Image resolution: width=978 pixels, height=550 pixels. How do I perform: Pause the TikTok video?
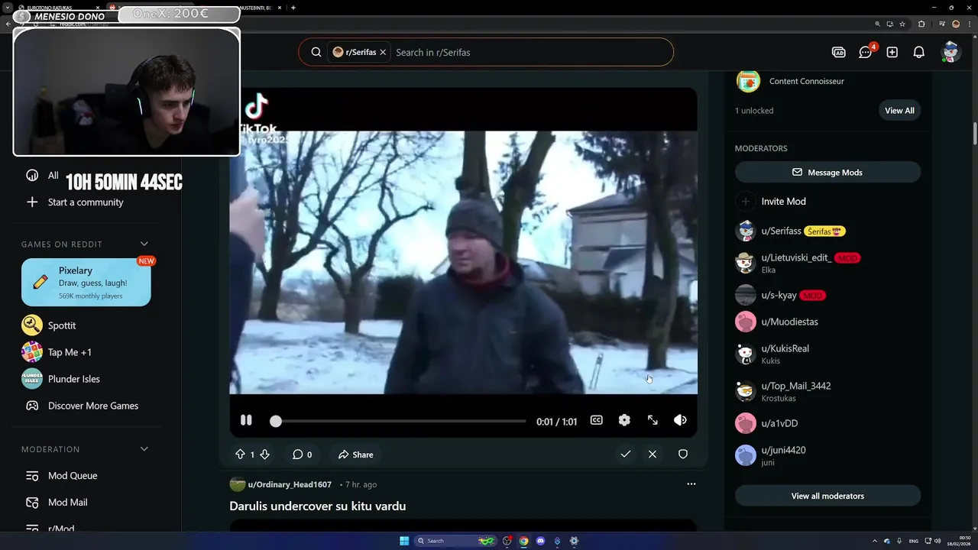click(246, 420)
